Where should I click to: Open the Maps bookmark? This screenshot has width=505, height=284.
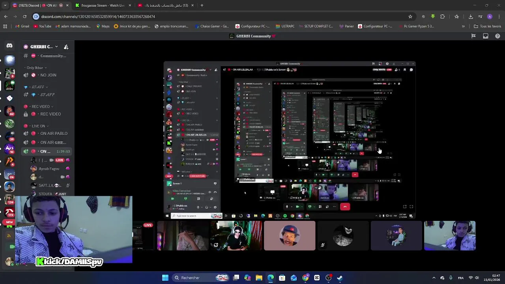click(x=103, y=26)
